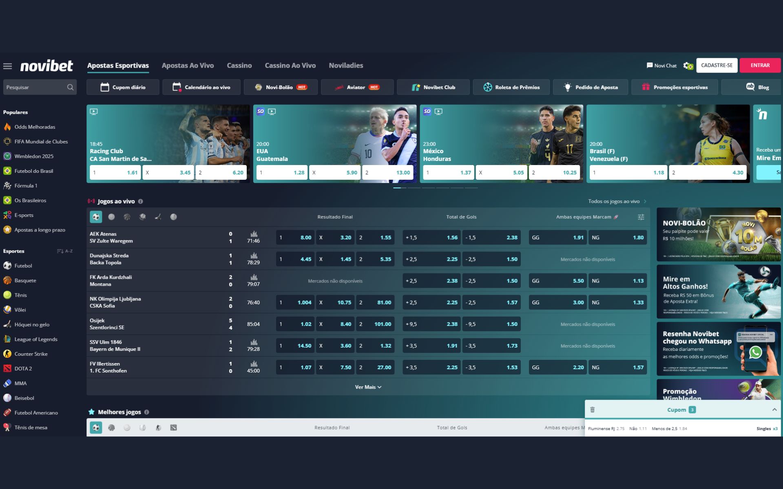This screenshot has width=783, height=489.
Task: Click the Pesquisar search field
Action: coord(36,87)
